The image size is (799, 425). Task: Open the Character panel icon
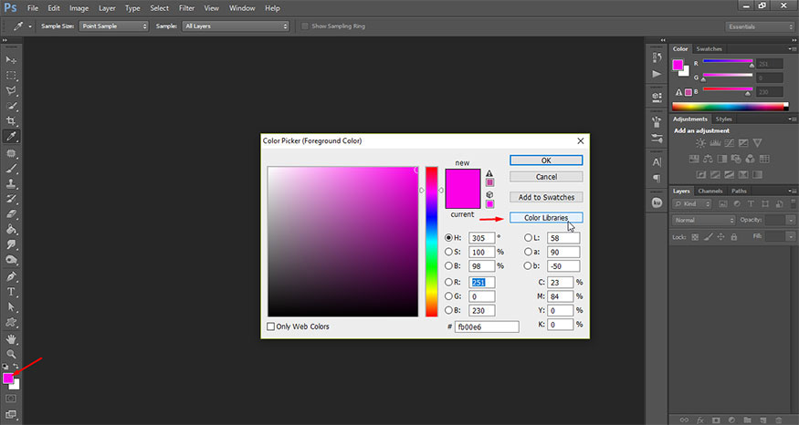pyautogui.click(x=656, y=161)
